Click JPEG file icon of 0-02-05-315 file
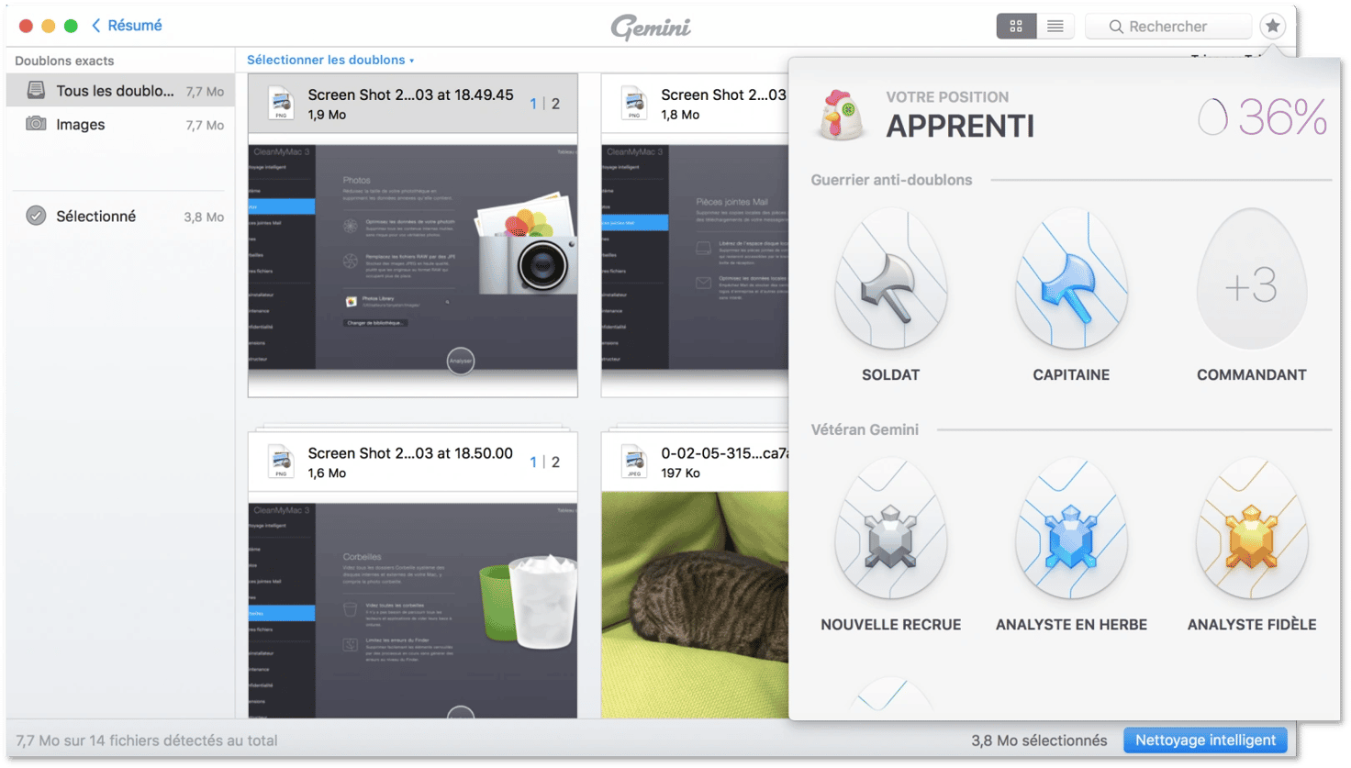 click(x=634, y=461)
